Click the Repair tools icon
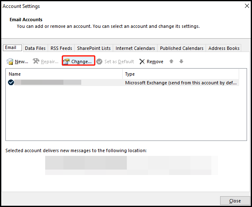This screenshot has width=252, height=207. pyautogui.click(x=36, y=61)
